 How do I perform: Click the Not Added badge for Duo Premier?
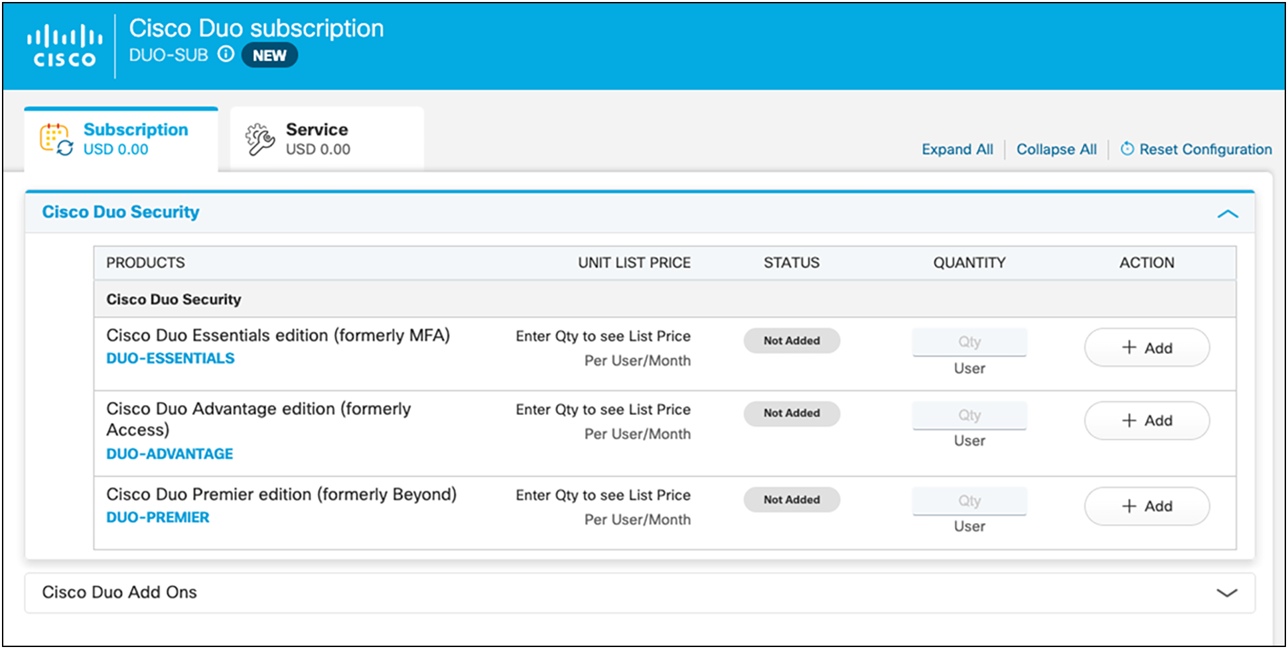tap(792, 499)
